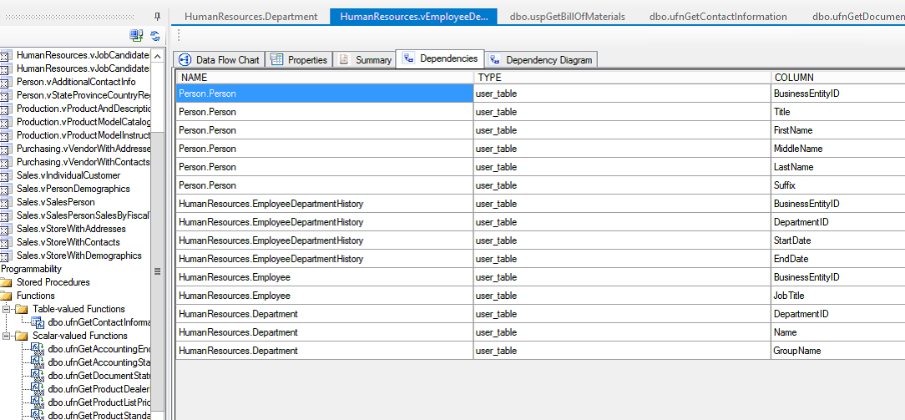905x420 pixels.
Task: Click the Properties tab icon
Action: [277, 59]
